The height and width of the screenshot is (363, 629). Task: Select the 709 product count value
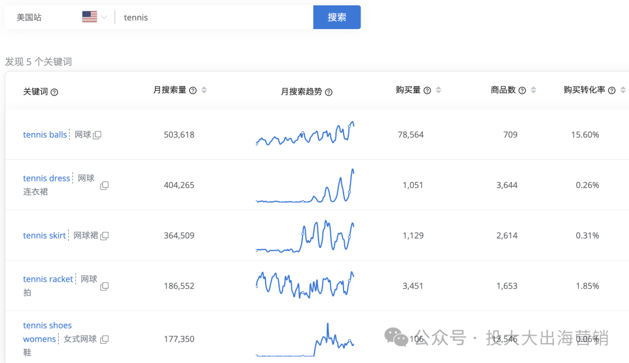point(510,135)
